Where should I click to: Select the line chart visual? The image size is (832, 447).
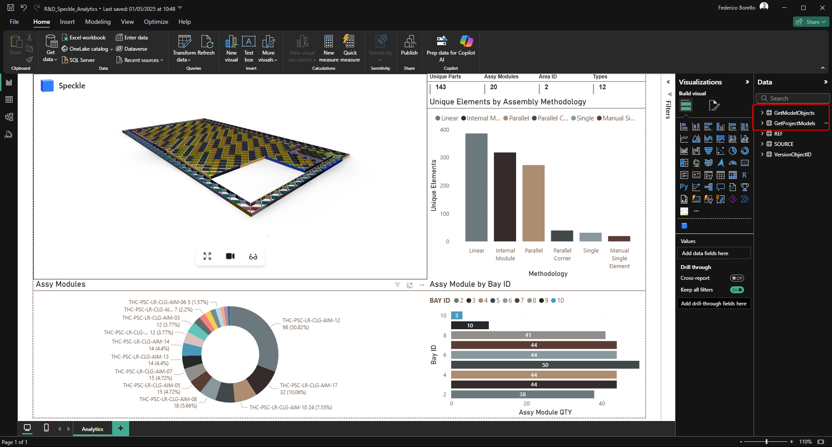[x=684, y=139]
